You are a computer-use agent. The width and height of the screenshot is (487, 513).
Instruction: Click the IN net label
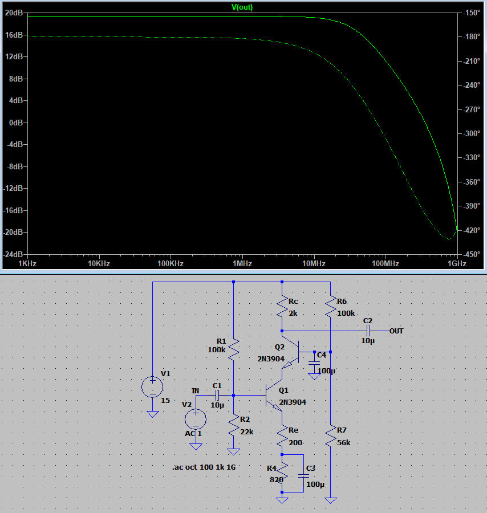[x=196, y=390]
